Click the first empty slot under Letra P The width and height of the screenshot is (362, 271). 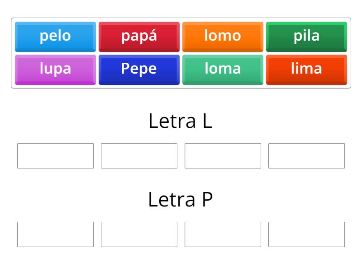pos(55,234)
